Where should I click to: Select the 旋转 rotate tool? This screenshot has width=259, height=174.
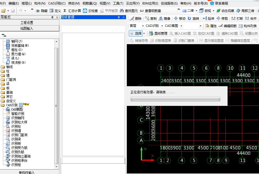point(193,18)
